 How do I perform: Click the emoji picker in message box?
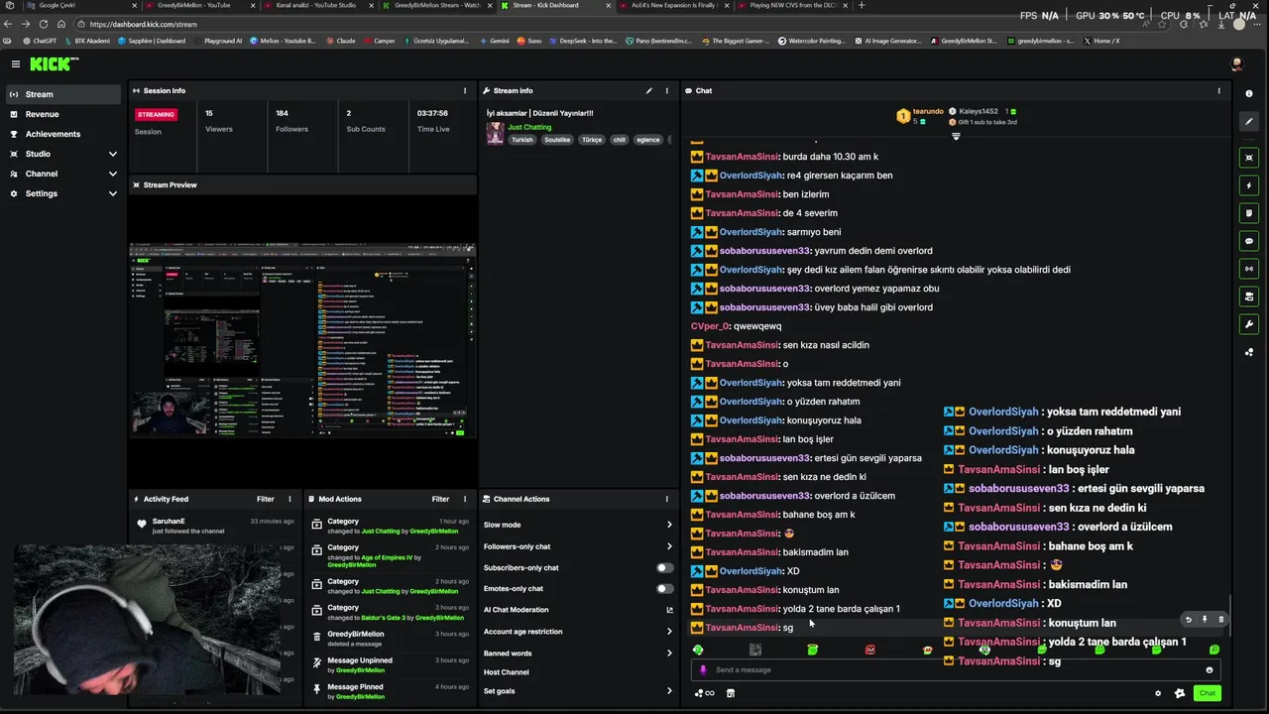(x=1209, y=669)
